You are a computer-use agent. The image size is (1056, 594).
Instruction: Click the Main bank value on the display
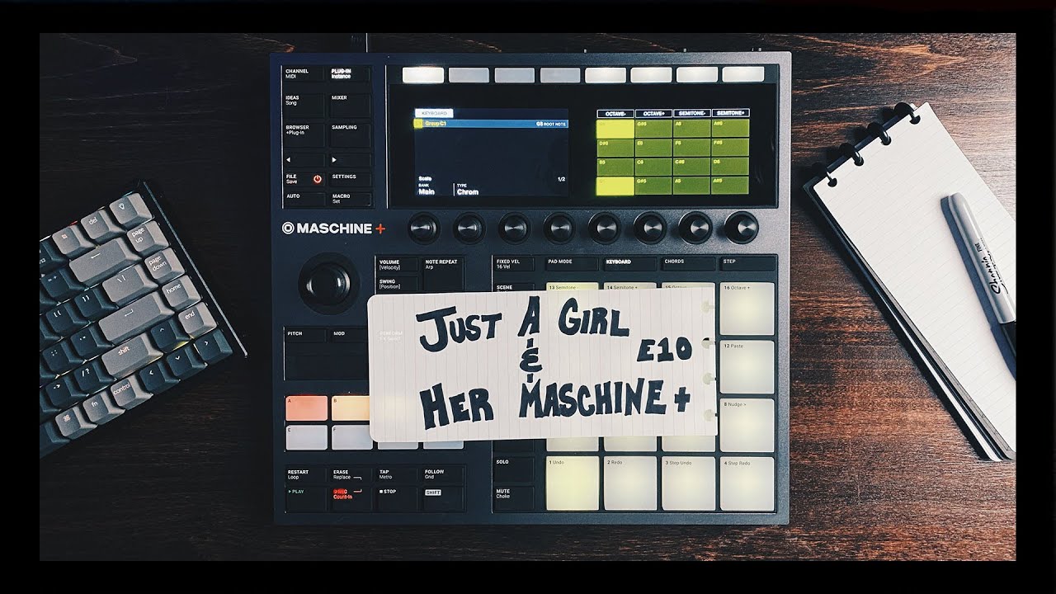(426, 191)
